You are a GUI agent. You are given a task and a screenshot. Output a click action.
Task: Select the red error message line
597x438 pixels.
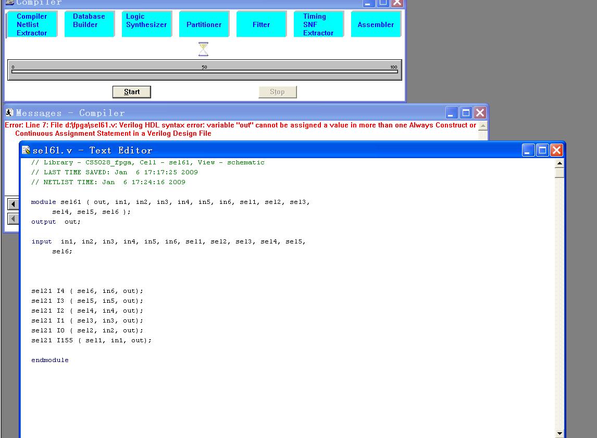pyautogui.click(x=240, y=130)
